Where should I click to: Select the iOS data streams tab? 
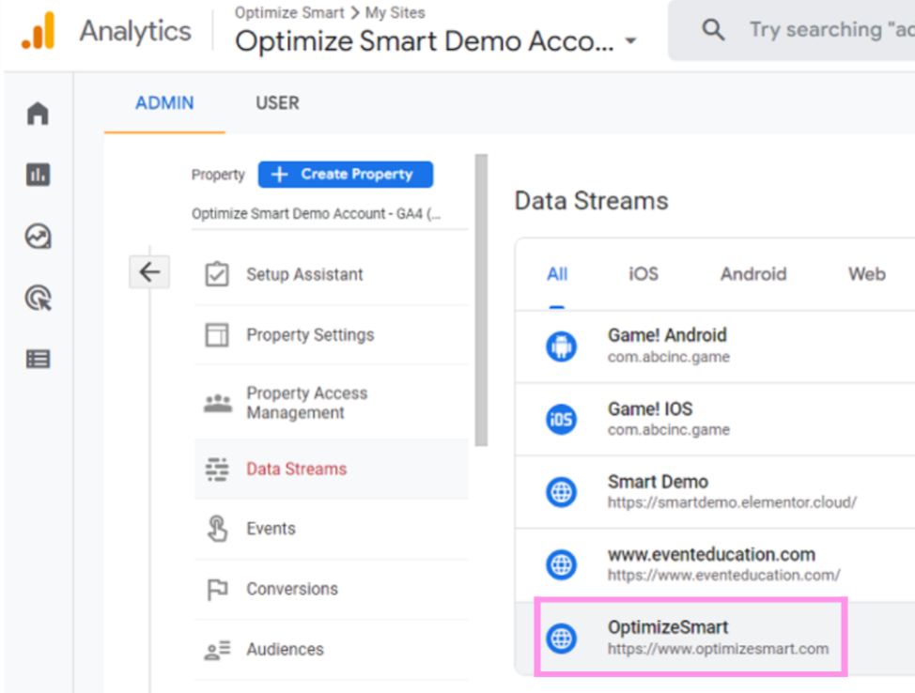tap(644, 274)
